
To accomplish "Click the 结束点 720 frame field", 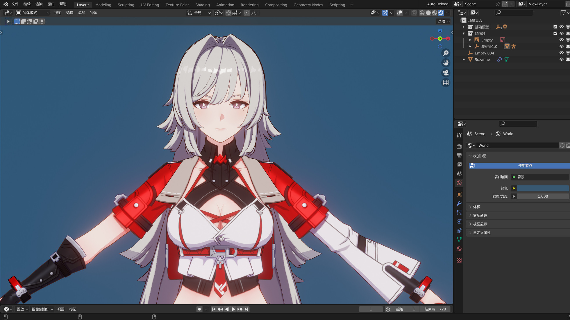I will 435,309.
